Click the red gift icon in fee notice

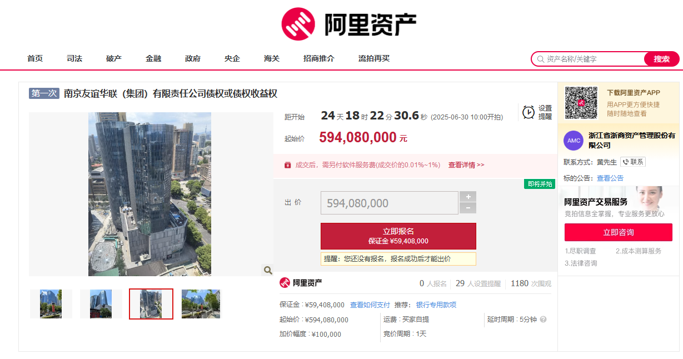point(288,165)
